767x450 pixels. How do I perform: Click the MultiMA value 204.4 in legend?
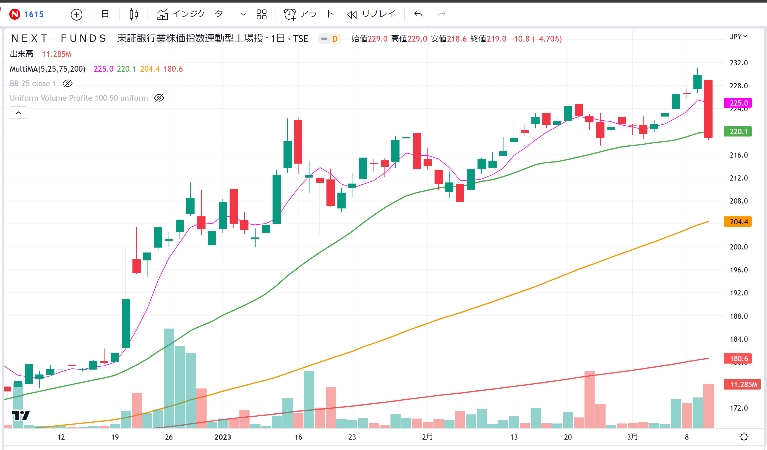click(150, 69)
